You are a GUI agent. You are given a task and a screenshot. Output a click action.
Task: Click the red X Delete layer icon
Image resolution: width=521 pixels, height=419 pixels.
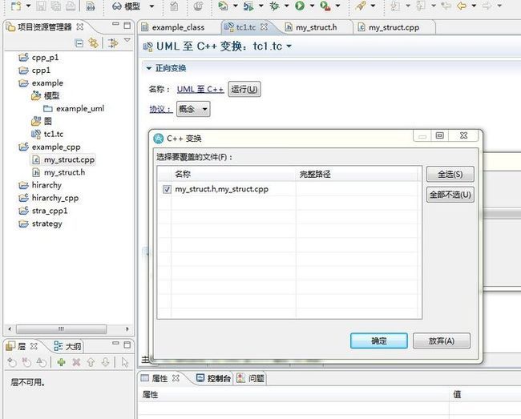[x=76, y=362]
